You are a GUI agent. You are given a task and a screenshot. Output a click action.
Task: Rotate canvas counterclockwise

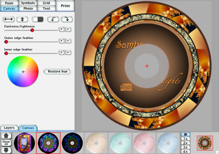pyautogui.click(x=53, y=19)
